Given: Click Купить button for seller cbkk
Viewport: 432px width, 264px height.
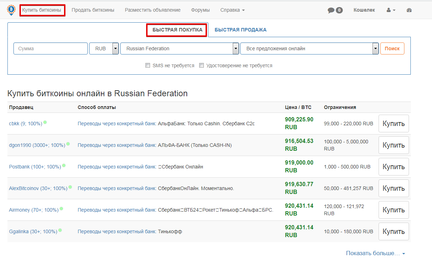Looking at the screenshot, I should click(x=394, y=124).
